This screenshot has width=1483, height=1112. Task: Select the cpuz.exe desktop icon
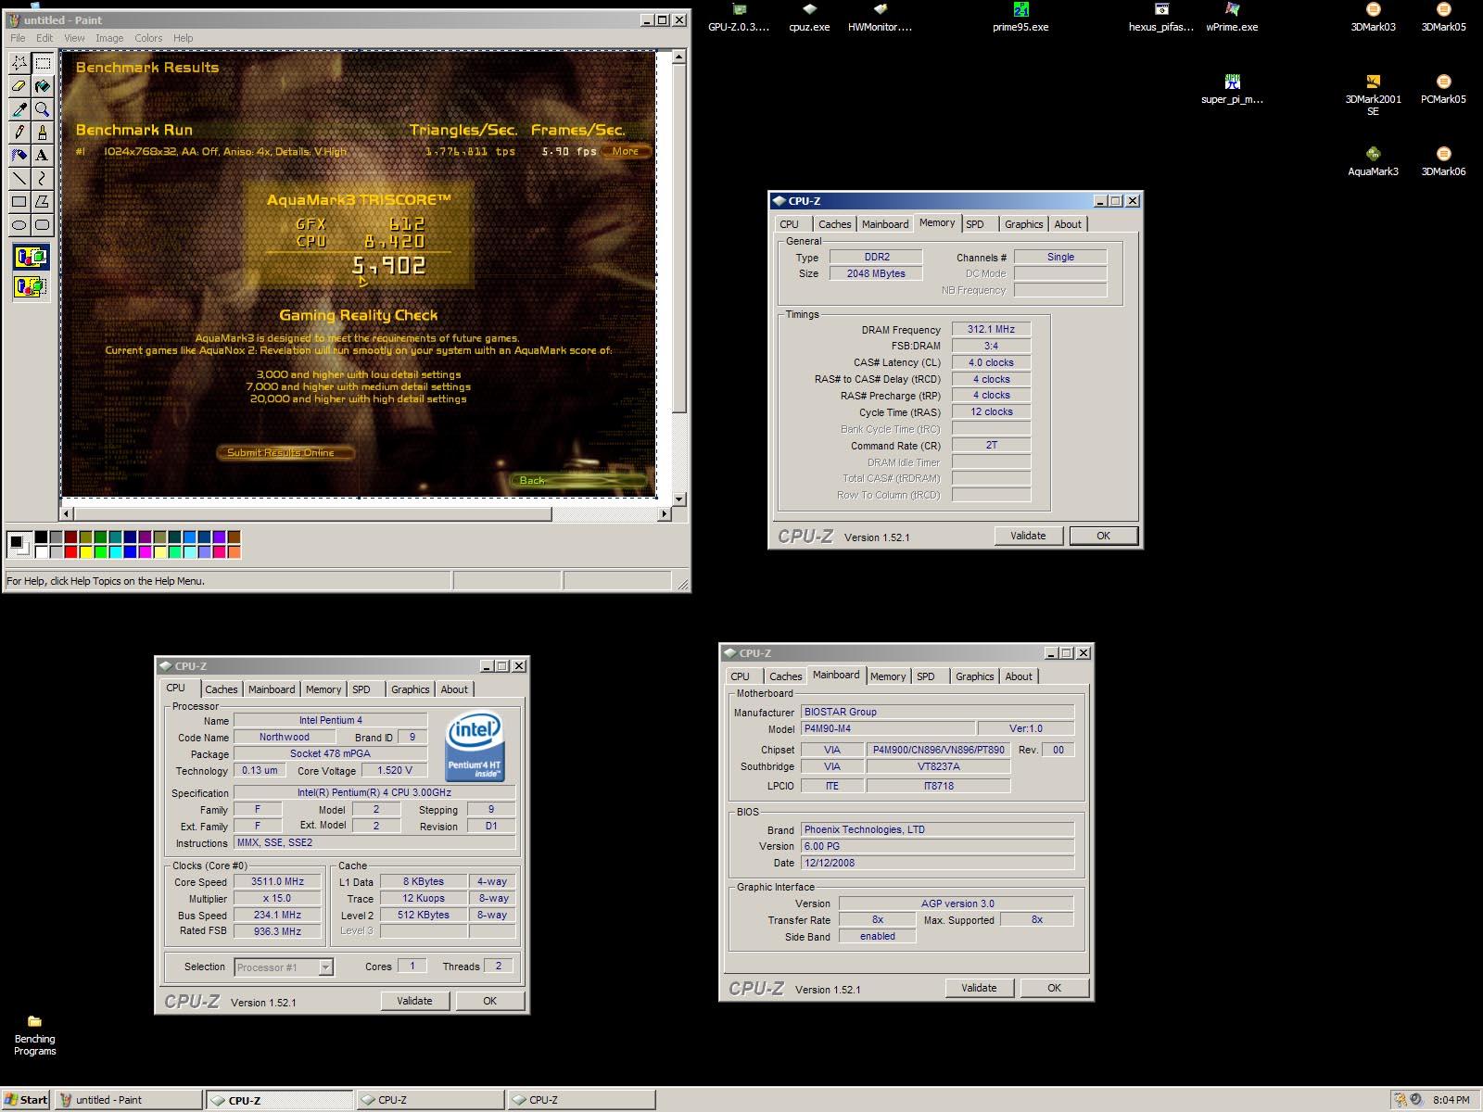pyautogui.click(x=809, y=17)
